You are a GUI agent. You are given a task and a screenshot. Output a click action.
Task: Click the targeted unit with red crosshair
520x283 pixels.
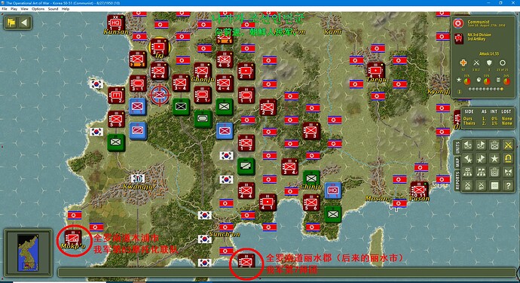160,95
